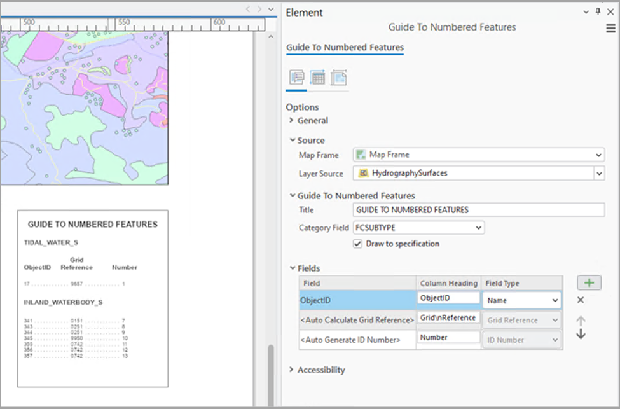Click the Column Heading header
This screenshot has height=409, width=620.
[448, 283]
